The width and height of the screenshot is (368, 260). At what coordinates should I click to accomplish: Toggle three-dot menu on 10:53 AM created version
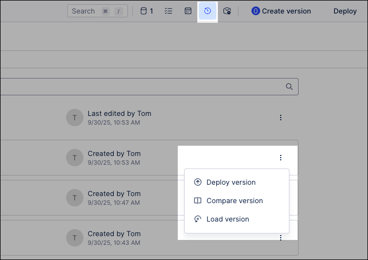(280, 158)
